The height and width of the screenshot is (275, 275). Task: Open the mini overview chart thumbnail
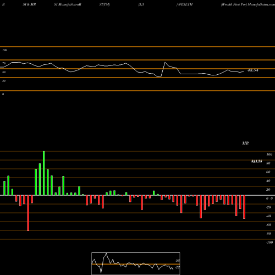pos(136,263)
